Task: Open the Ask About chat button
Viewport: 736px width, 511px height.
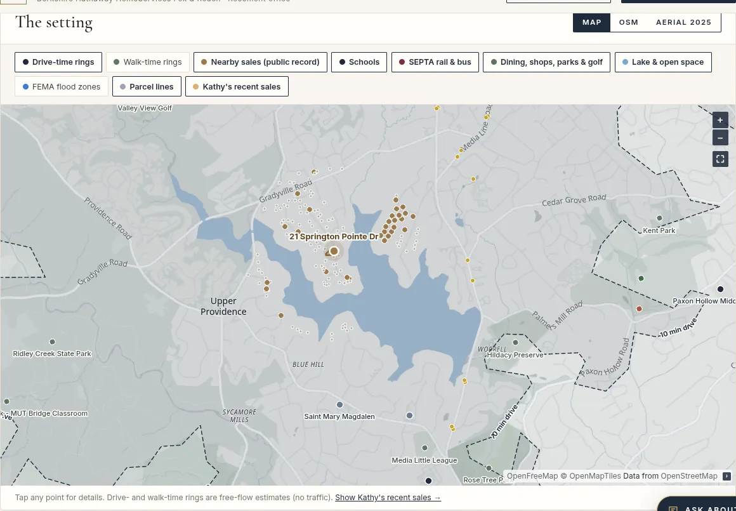Action: [x=697, y=505]
